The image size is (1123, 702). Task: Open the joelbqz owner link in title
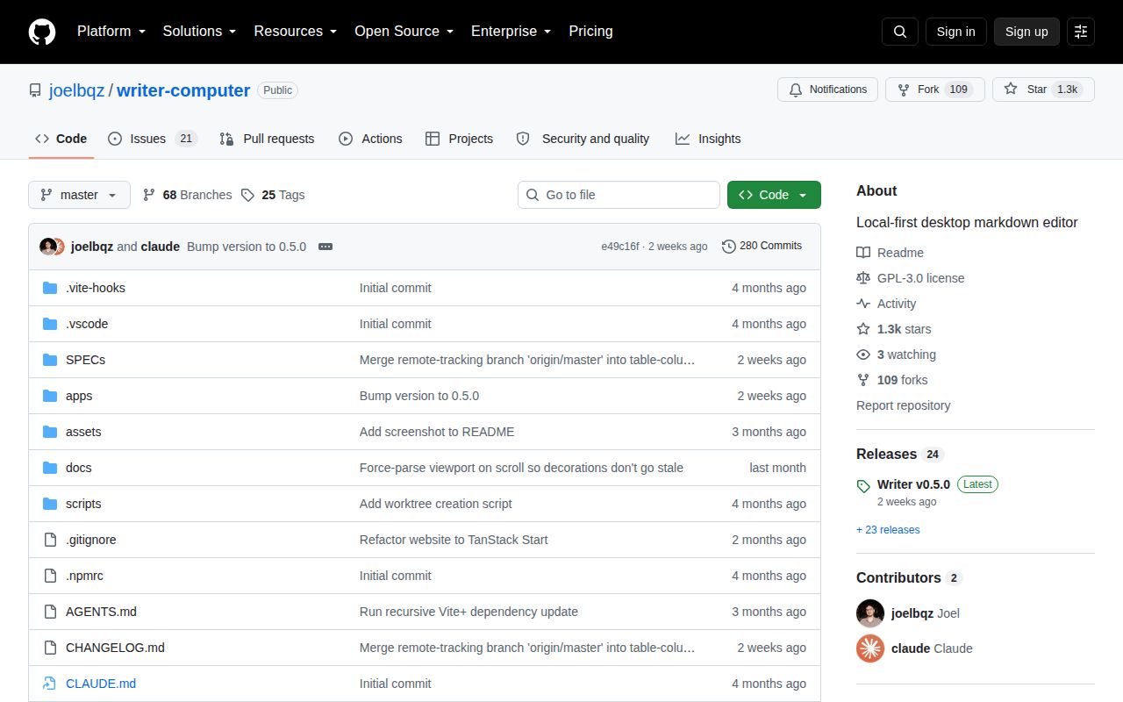coord(76,90)
